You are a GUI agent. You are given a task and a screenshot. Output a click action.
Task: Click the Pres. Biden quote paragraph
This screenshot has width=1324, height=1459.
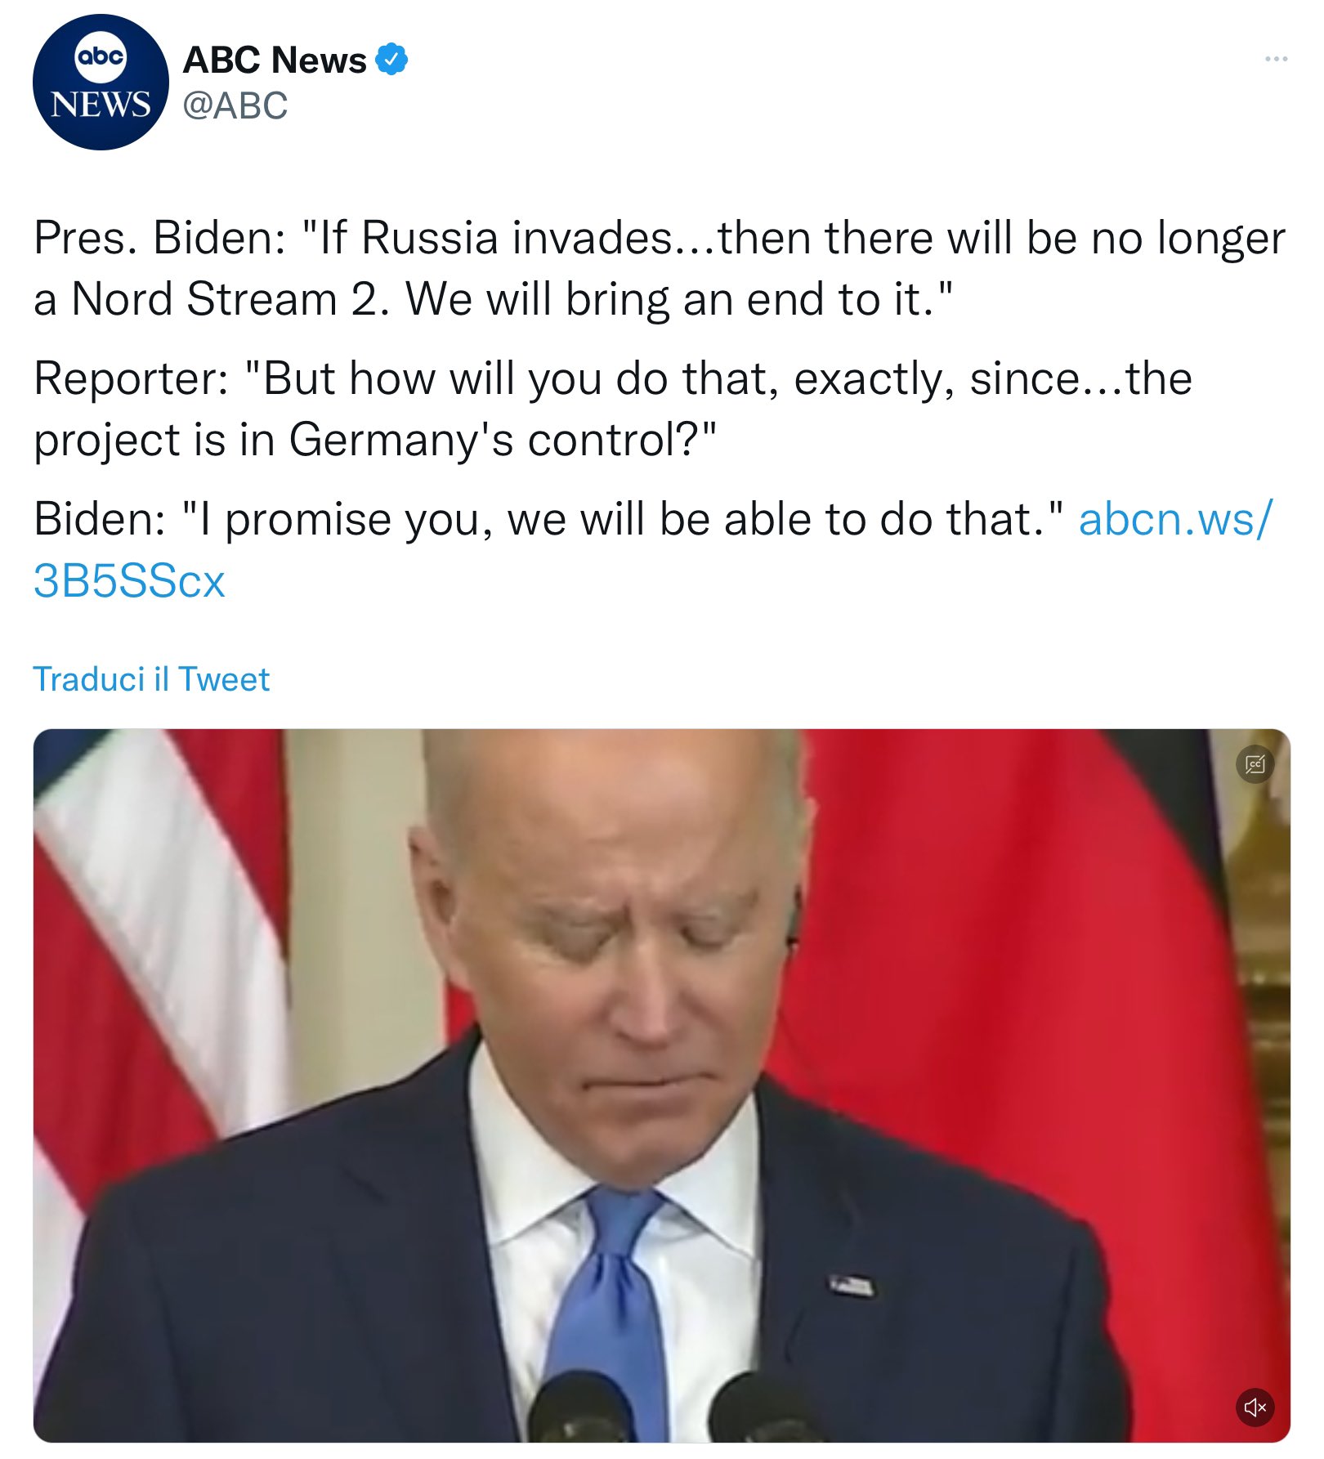point(659,268)
